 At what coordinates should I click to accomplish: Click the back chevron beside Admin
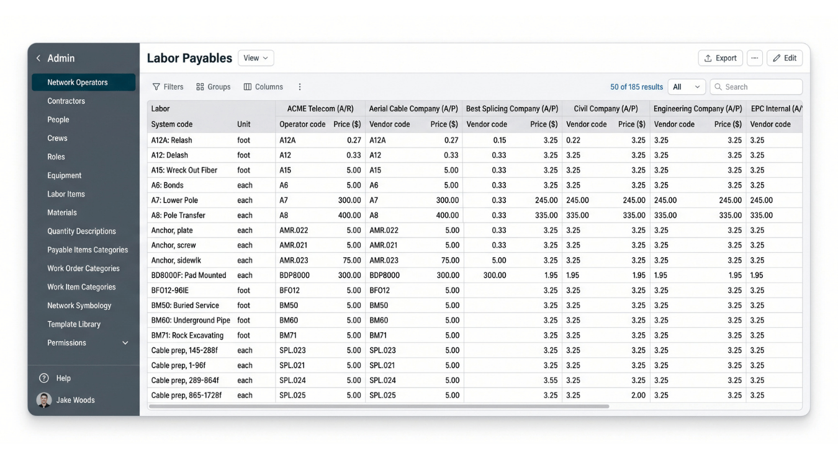(38, 58)
